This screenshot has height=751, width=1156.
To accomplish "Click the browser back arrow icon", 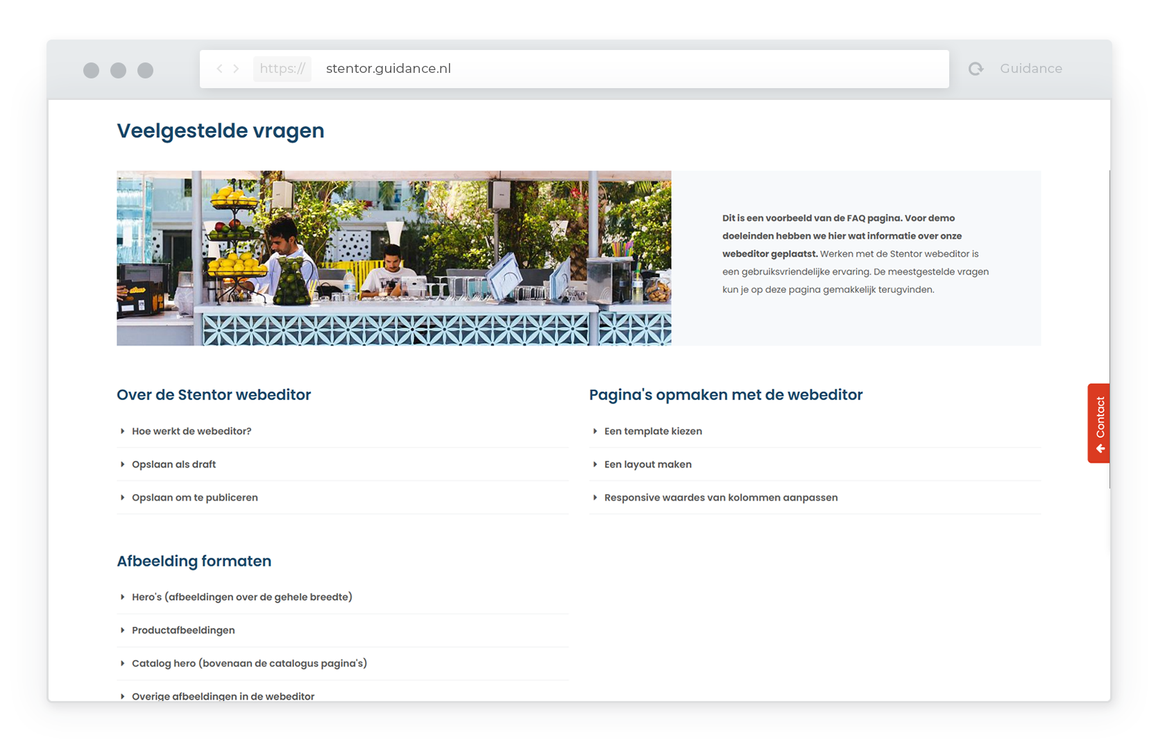I will tap(219, 69).
